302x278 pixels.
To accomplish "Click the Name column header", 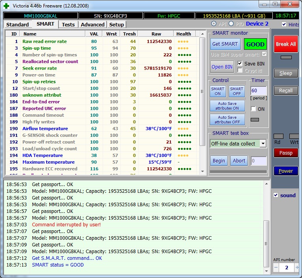I will [x=53, y=34].
